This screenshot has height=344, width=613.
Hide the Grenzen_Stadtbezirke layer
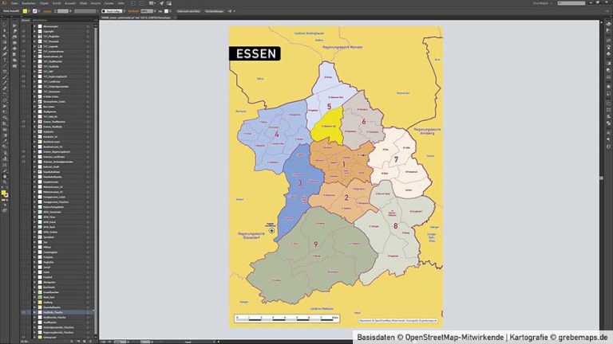23,122
